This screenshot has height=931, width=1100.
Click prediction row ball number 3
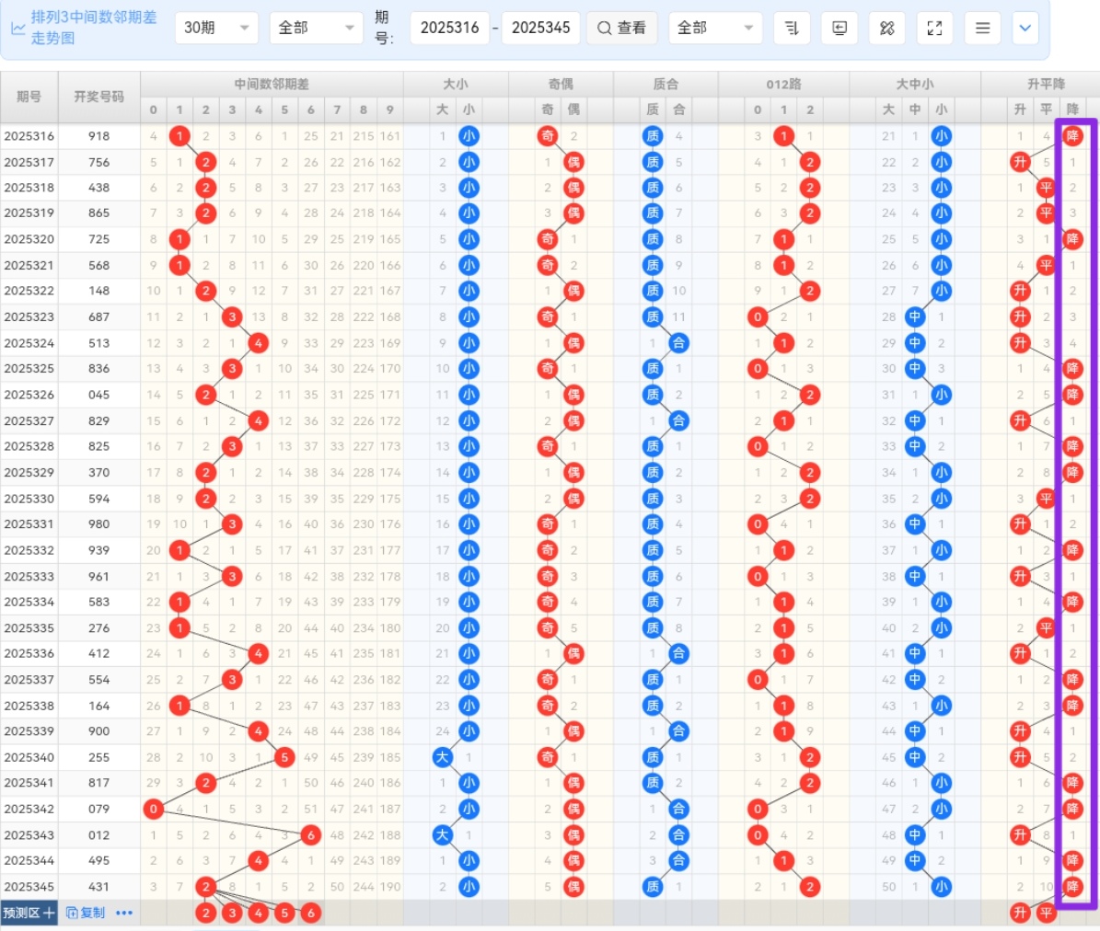(232, 913)
